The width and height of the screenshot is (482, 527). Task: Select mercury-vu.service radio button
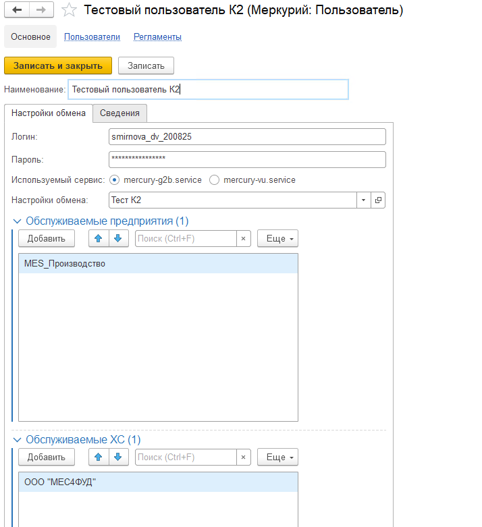coord(214,180)
